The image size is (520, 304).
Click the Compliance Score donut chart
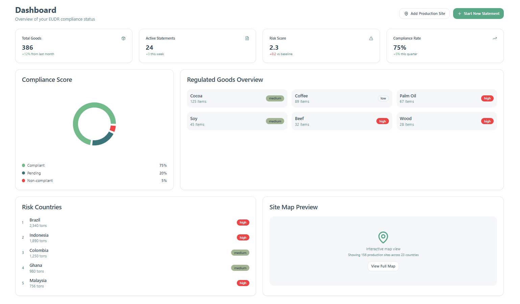[94, 124]
